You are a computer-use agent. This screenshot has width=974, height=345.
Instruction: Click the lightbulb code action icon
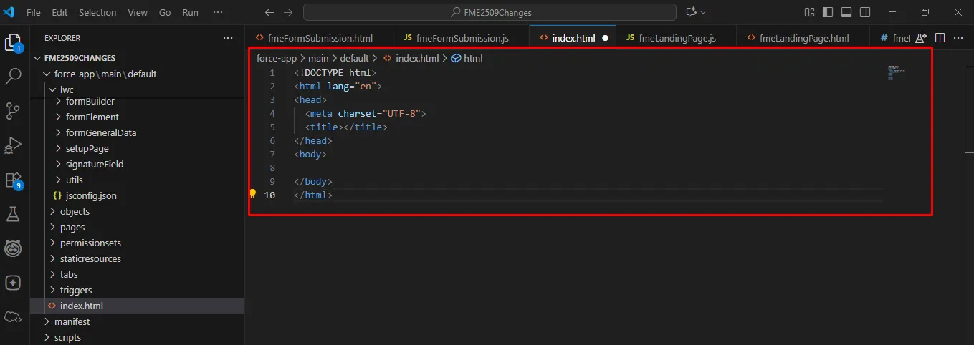coord(252,194)
